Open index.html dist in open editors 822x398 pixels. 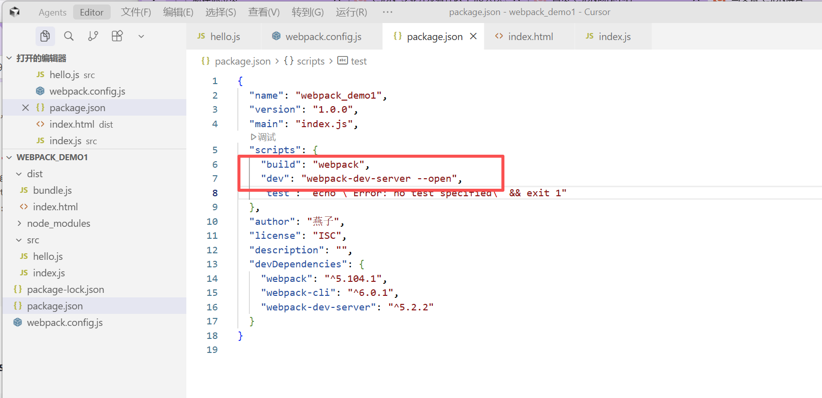[x=95, y=124]
